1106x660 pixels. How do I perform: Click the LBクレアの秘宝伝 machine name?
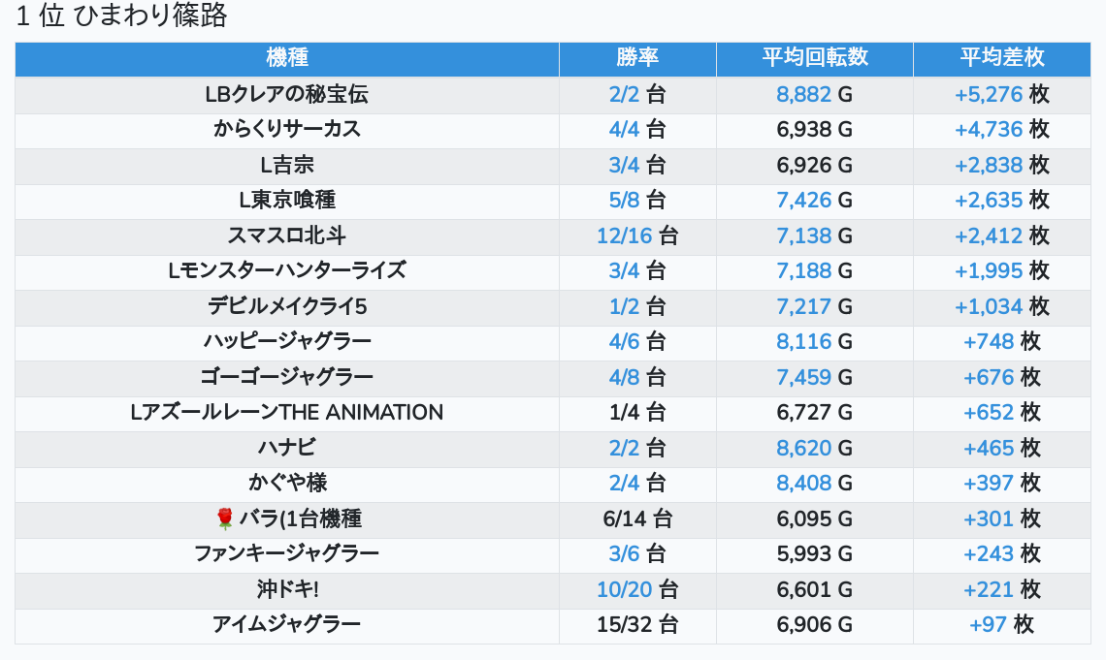click(x=286, y=94)
